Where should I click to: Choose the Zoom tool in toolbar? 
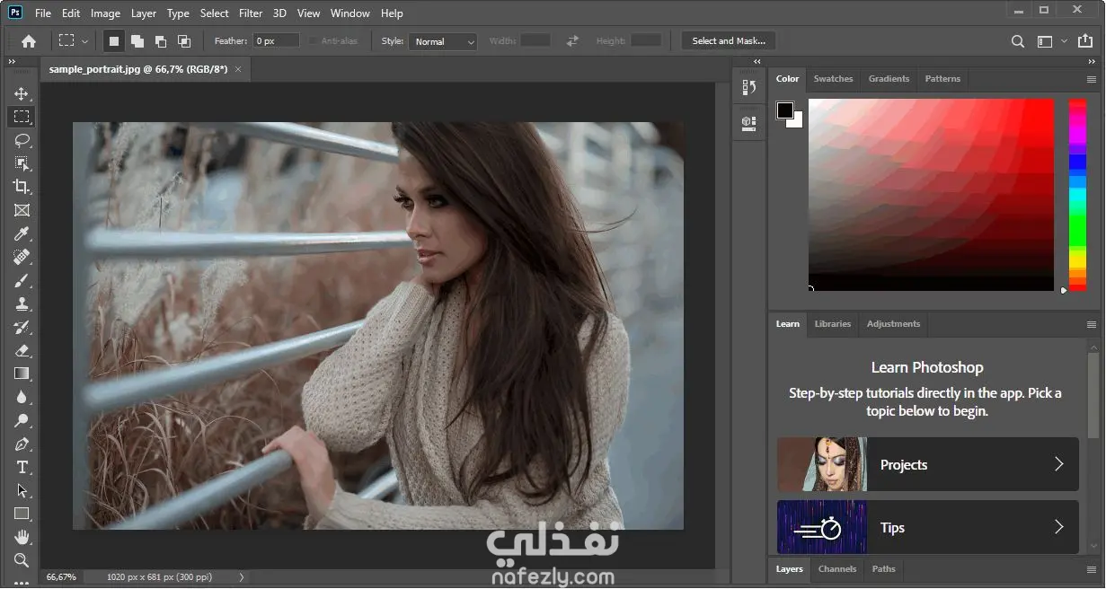[x=22, y=560]
